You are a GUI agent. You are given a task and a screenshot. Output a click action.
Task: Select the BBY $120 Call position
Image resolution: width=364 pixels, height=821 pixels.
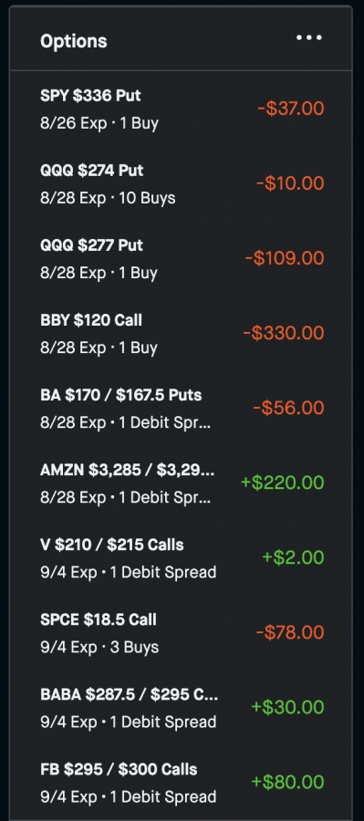click(181, 334)
